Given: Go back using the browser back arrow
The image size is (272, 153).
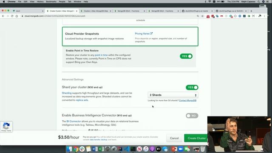Looking at the screenshot, I should point(3,16).
